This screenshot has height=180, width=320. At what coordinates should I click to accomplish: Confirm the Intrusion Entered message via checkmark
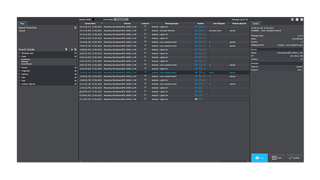[x=204, y=30]
